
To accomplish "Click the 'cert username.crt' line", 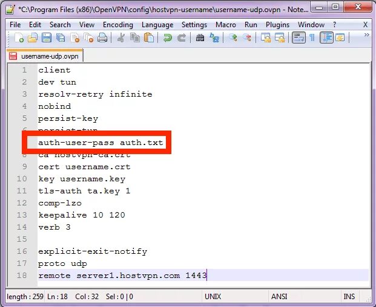I will point(84,167).
